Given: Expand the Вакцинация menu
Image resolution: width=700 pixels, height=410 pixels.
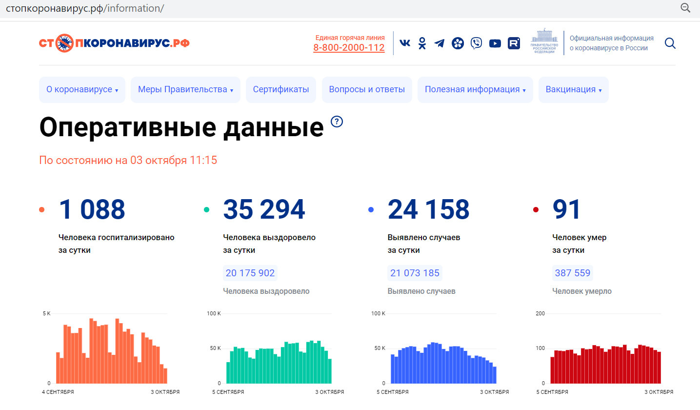Looking at the screenshot, I should tap(574, 90).
